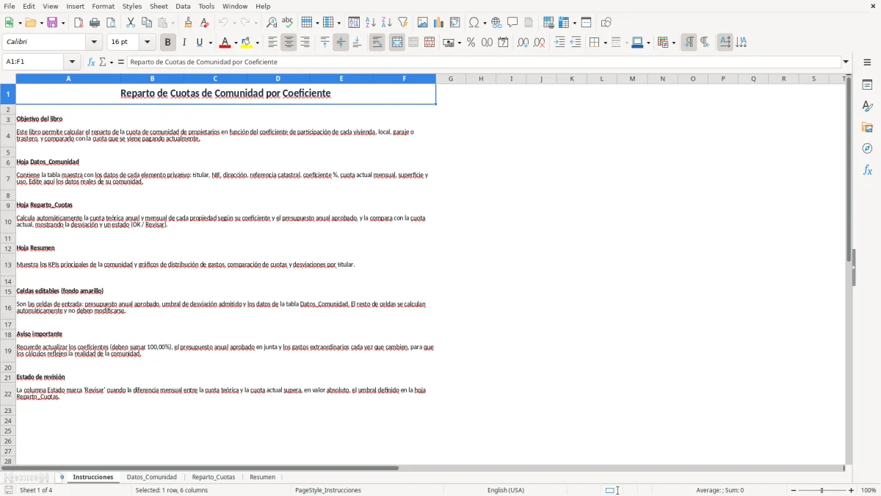Viewport: 881px width, 496px height.
Task: Toggle Wrap Text
Action: point(377,43)
